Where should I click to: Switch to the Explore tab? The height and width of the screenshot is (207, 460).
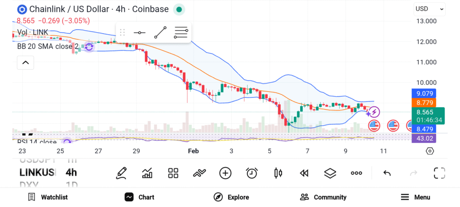pos(231,197)
